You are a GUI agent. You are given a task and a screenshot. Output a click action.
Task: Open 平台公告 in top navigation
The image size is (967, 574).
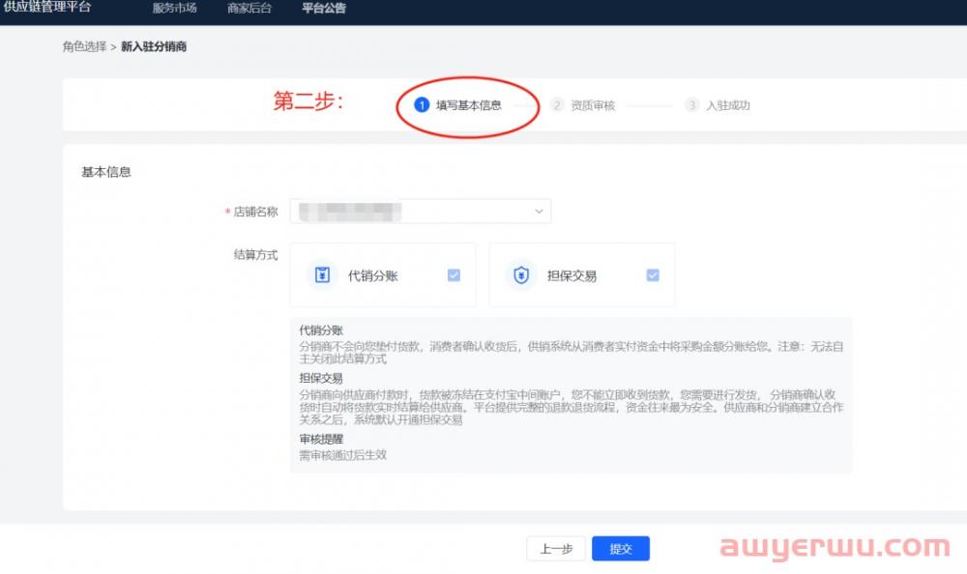323,9
